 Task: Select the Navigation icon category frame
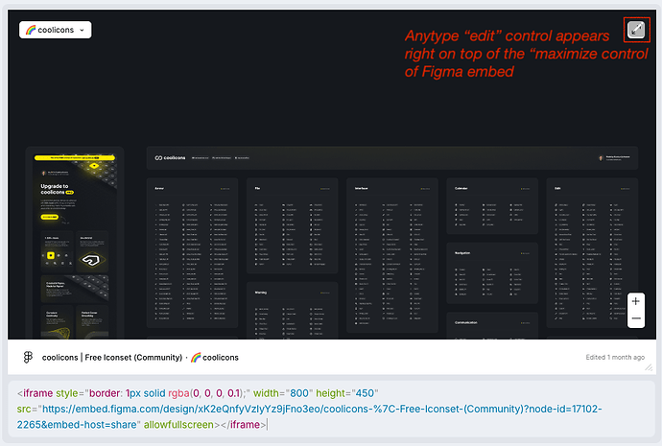click(492, 273)
